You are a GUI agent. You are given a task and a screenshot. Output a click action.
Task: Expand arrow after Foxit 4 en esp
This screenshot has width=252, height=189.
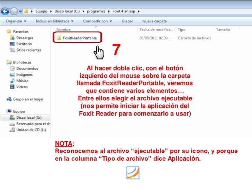pos(139,11)
